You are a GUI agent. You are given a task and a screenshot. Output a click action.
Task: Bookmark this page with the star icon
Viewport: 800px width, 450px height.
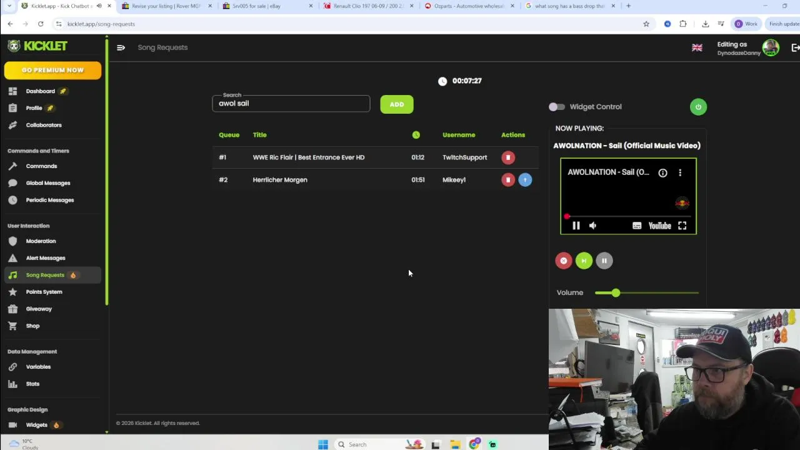[646, 24]
